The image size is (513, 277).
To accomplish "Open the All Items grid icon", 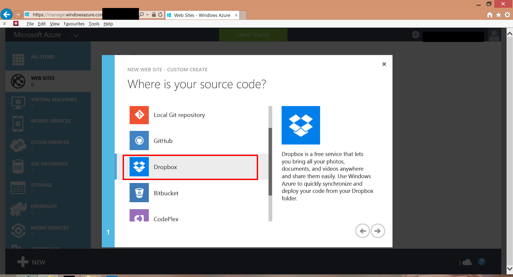I will (x=18, y=59).
